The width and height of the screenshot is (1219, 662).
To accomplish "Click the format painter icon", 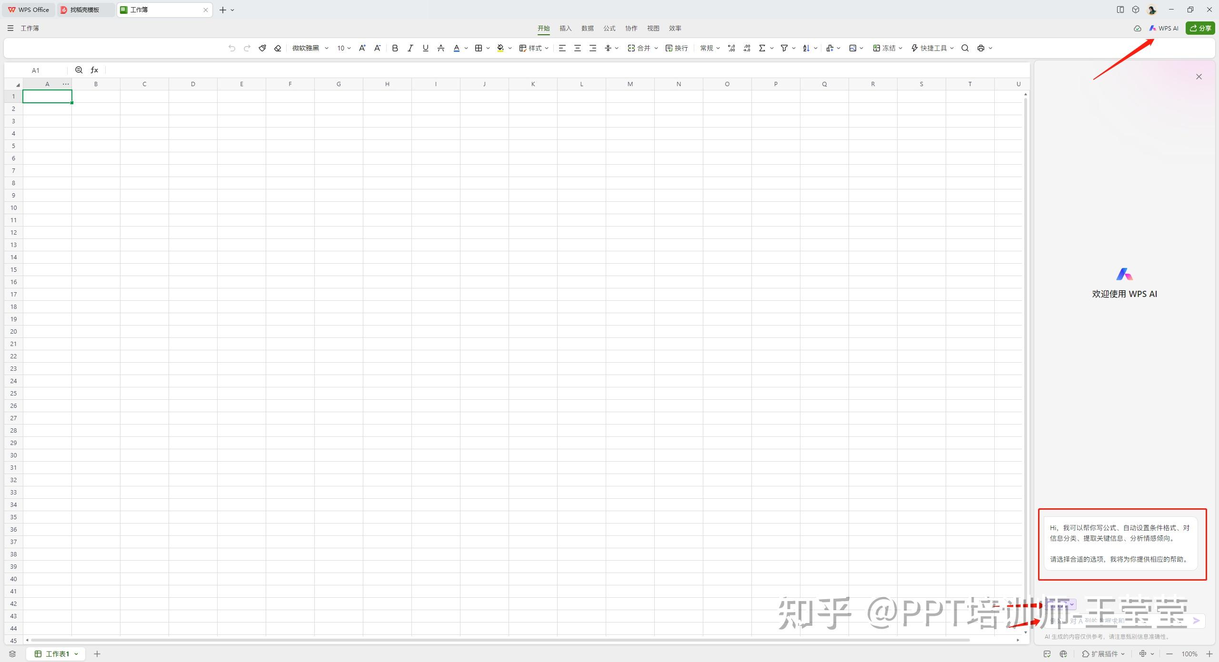I will click(262, 48).
